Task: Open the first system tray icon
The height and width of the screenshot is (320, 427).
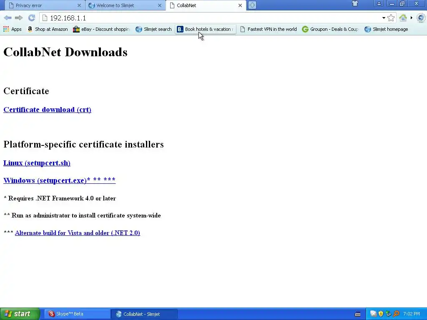Action: coord(373,314)
